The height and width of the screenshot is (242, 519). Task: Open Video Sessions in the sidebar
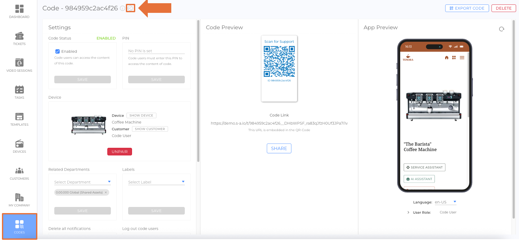[x=19, y=65]
